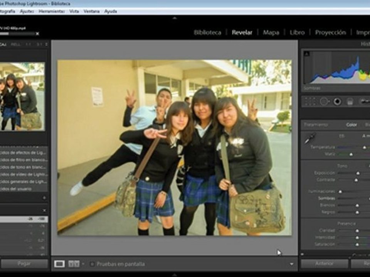Adjust the Contraste slider handle
Image resolution: width=370 pixels, height=277 pixels.
click(x=356, y=180)
